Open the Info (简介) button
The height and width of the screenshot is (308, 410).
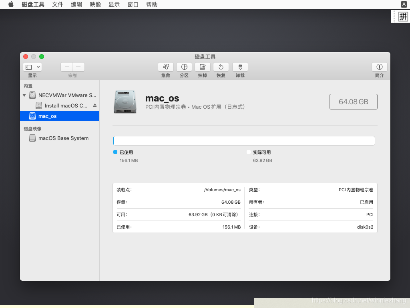tap(380, 67)
